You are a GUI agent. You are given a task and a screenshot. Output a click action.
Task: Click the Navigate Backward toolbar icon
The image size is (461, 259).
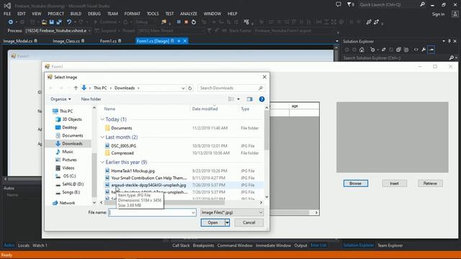[x=11, y=22]
